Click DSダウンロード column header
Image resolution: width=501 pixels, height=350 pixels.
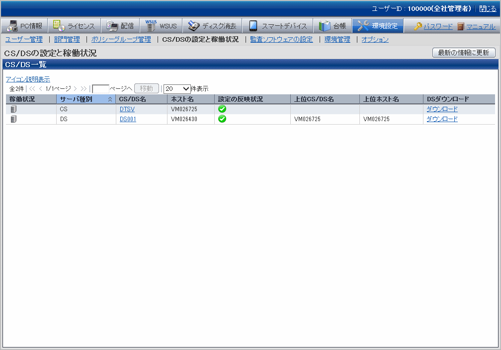[459, 99]
